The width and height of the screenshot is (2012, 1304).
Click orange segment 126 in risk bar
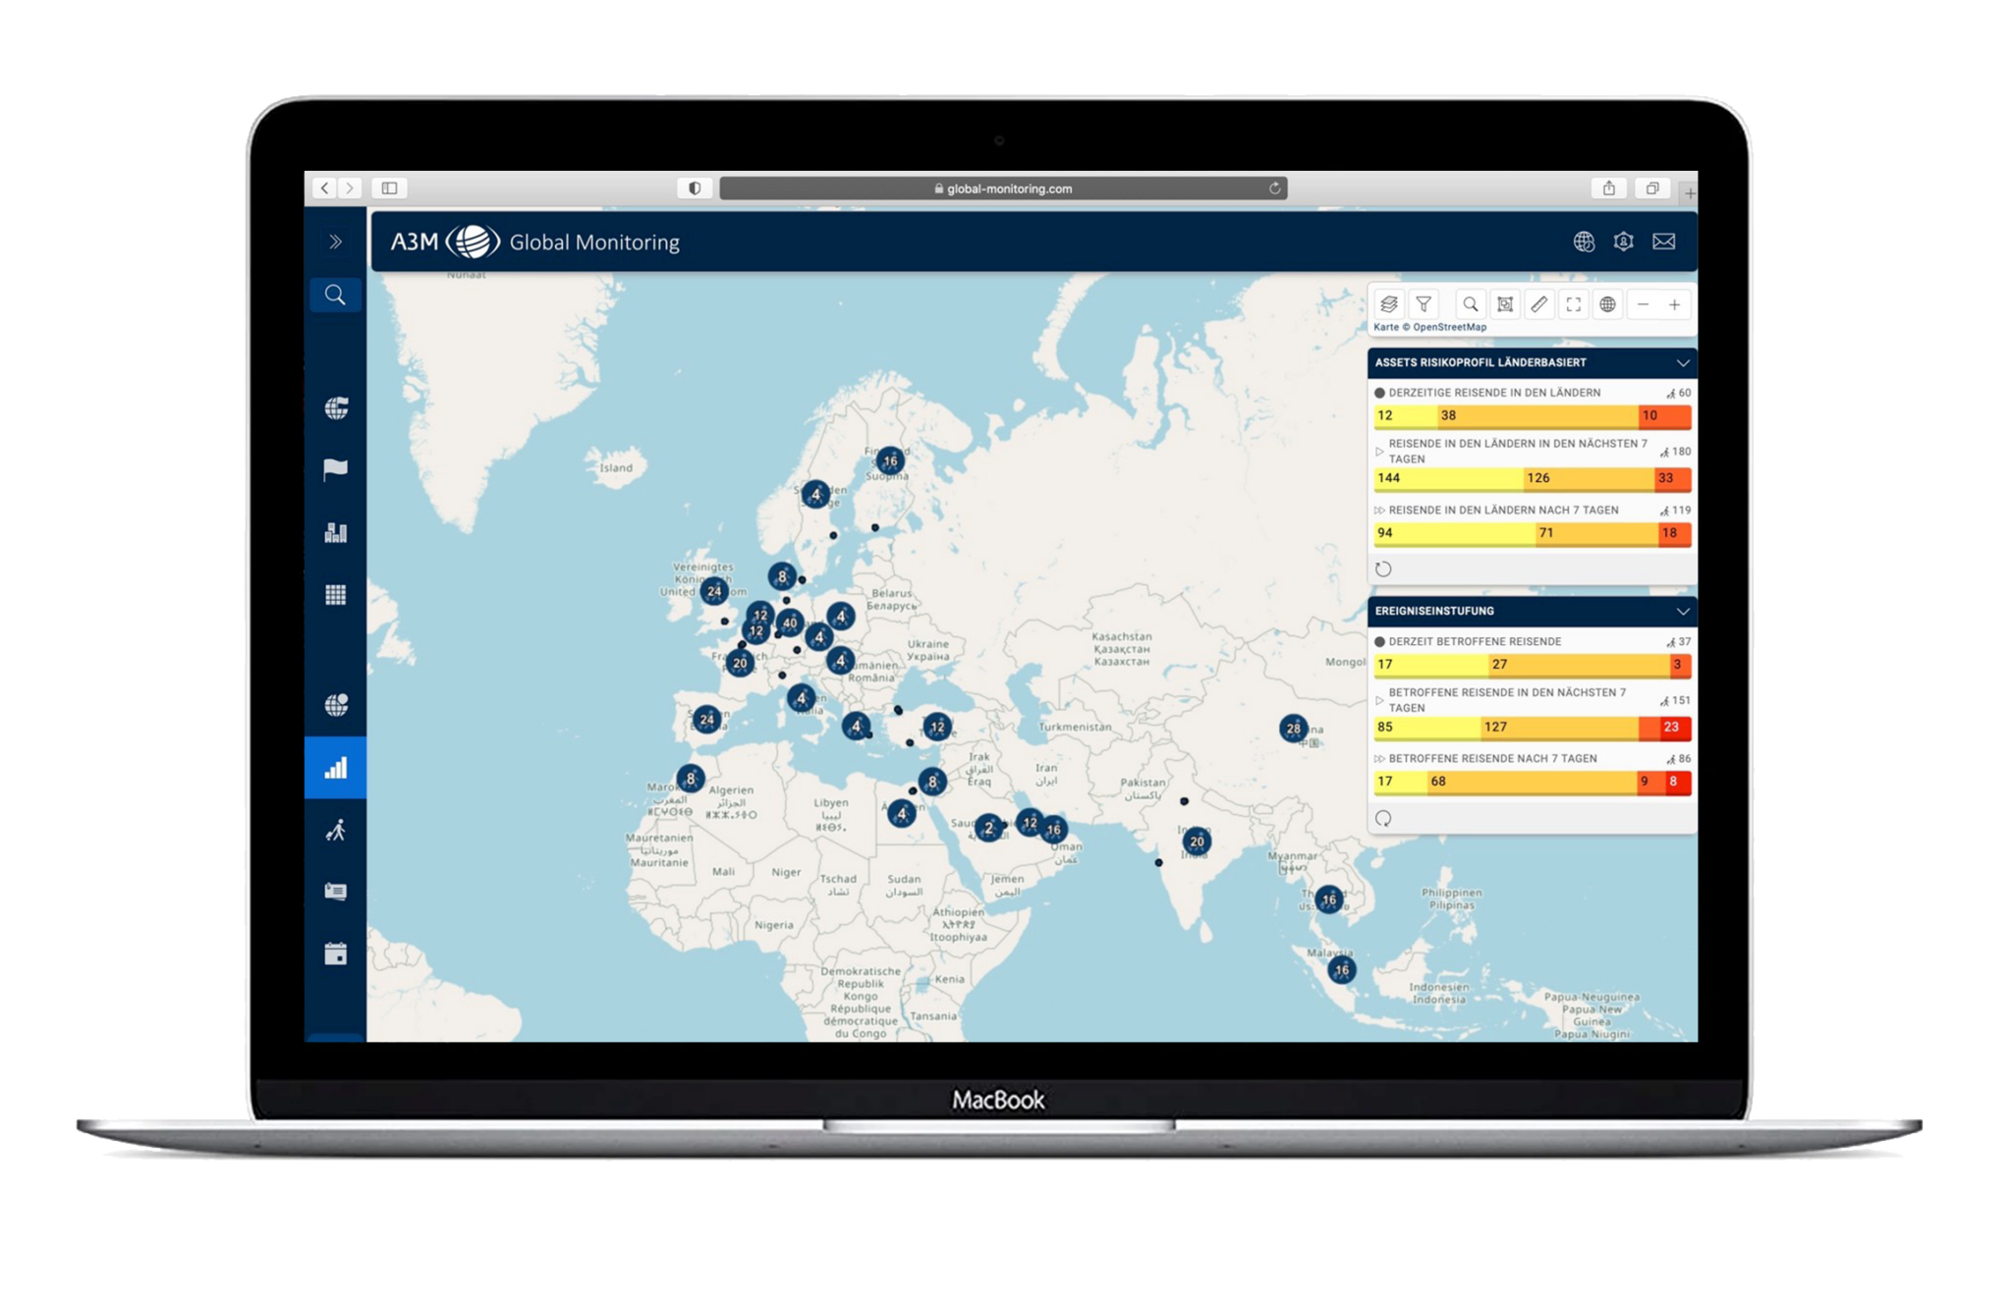[x=1588, y=478]
